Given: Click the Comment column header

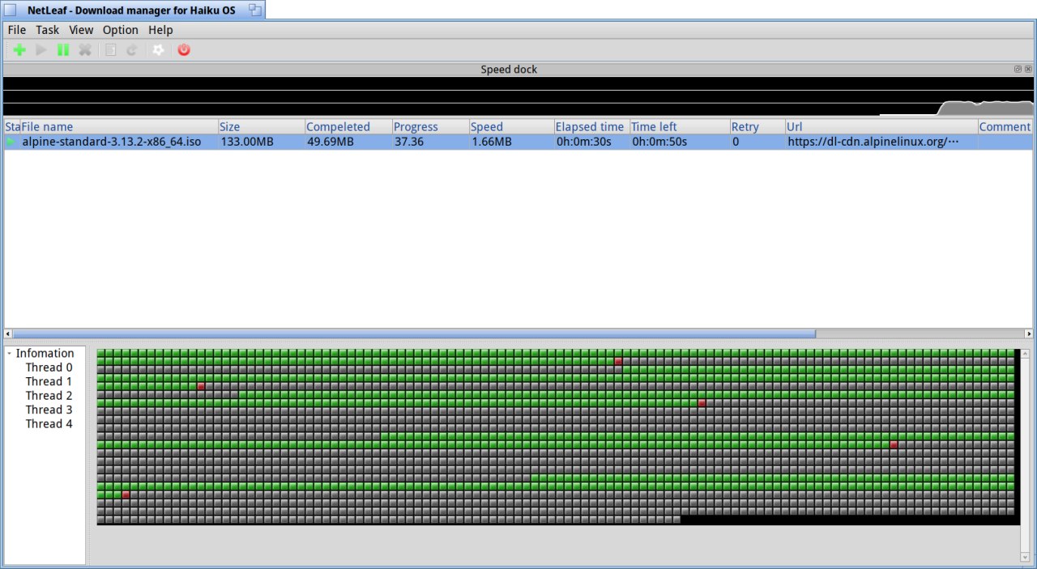Looking at the screenshot, I should point(1005,127).
